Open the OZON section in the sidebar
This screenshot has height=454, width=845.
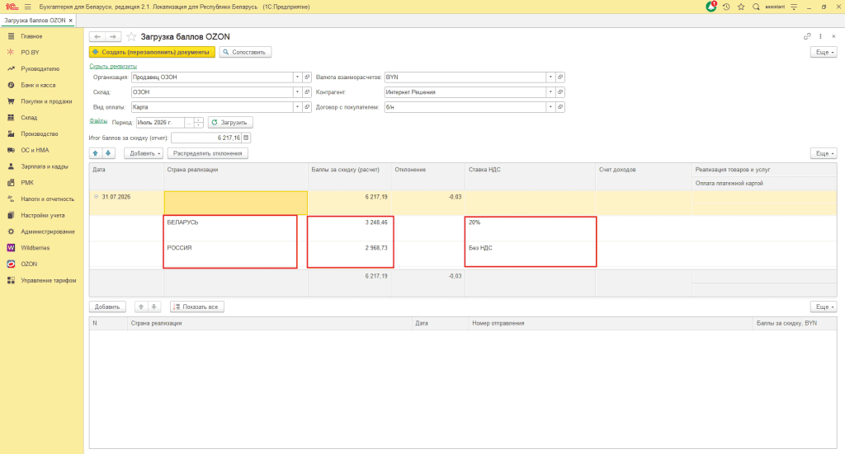[29, 264]
